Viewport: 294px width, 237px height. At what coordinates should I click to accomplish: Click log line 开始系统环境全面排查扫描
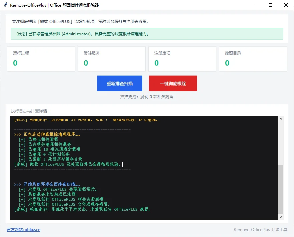point(47,184)
